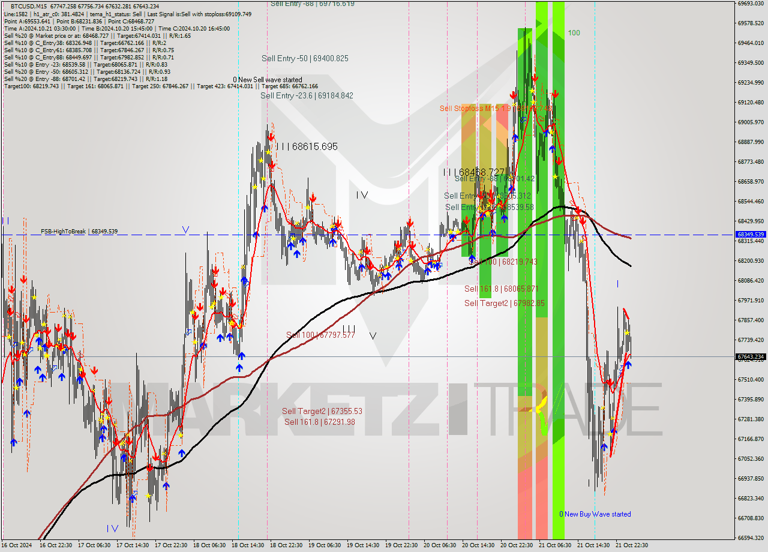Click the '17 Oct 22:30' time axis label
The width and height of the screenshot is (768, 552).
[171, 545]
